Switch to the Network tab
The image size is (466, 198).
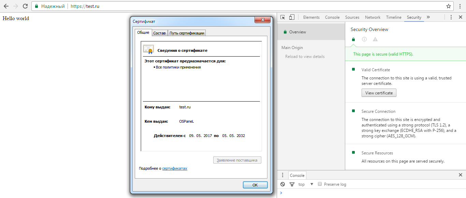click(373, 17)
